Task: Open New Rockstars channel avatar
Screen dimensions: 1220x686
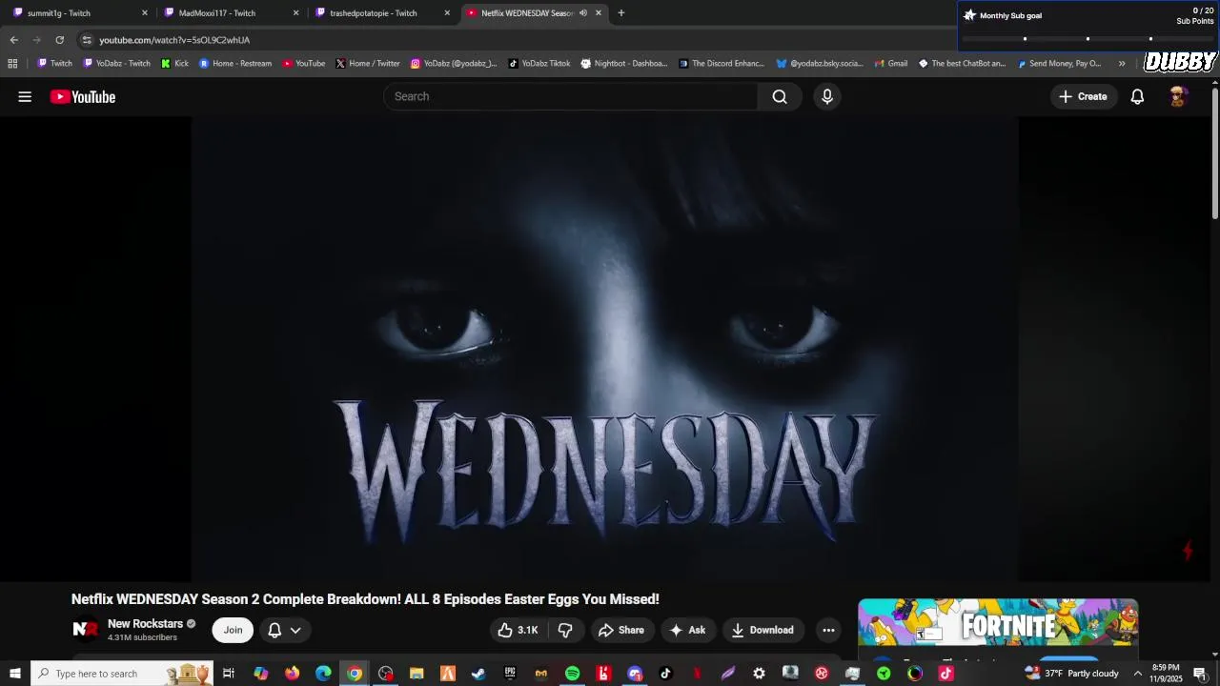Action: (x=86, y=629)
